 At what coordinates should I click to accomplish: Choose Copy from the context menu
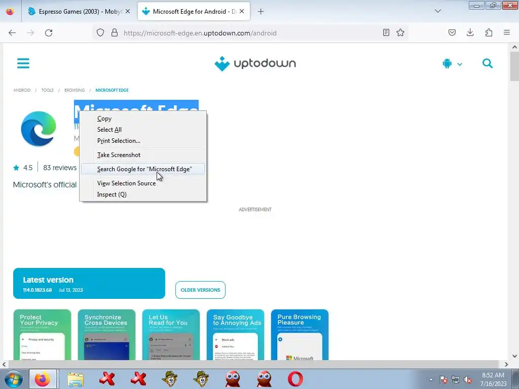tap(143, 119)
